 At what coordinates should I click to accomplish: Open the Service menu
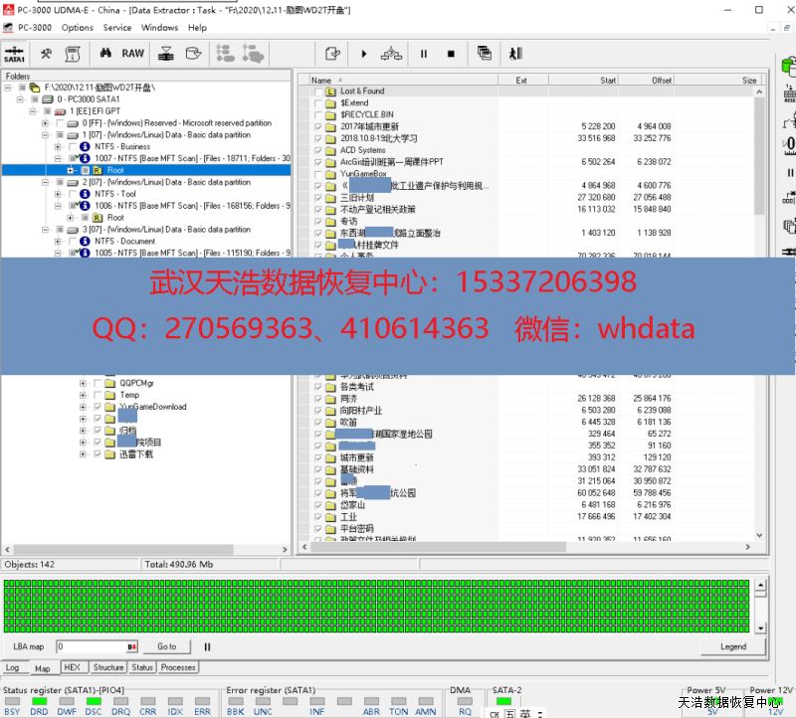pyautogui.click(x=117, y=28)
